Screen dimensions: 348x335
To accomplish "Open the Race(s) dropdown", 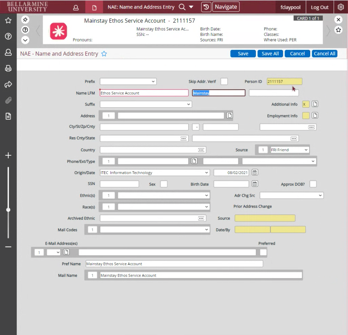I will click(164, 207).
